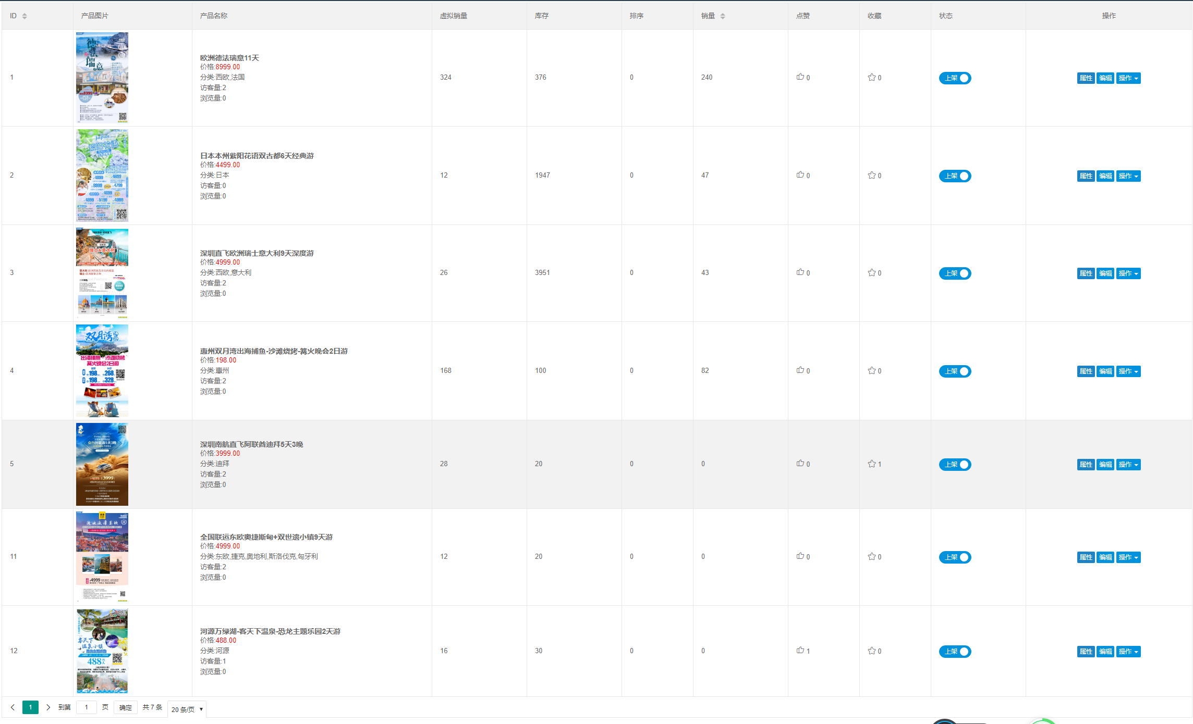Go to previous page arrow
The height and width of the screenshot is (724, 1193).
pyautogui.click(x=13, y=707)
